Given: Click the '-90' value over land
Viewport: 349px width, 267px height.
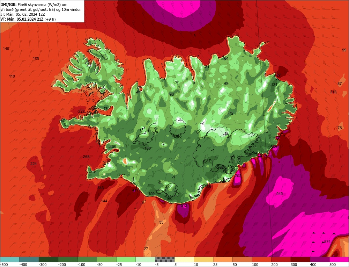Looking at the screenshot, I should [171, 94].
